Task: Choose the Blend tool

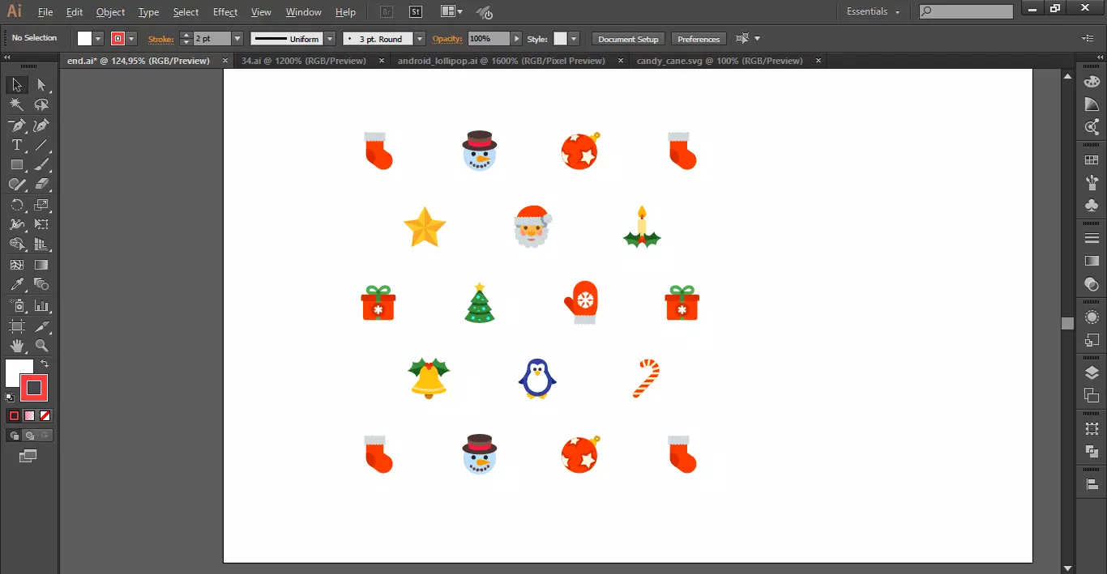Action: pos(42,285)
